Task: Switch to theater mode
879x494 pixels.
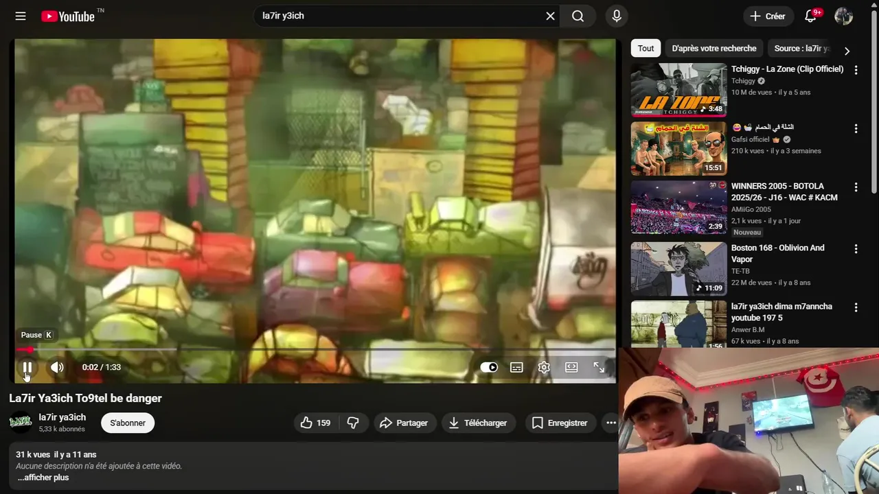Action: coord(571,367)
